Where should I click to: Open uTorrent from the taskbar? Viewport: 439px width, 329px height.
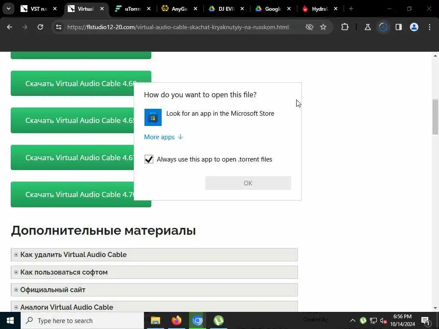click(x=218, y=320)
